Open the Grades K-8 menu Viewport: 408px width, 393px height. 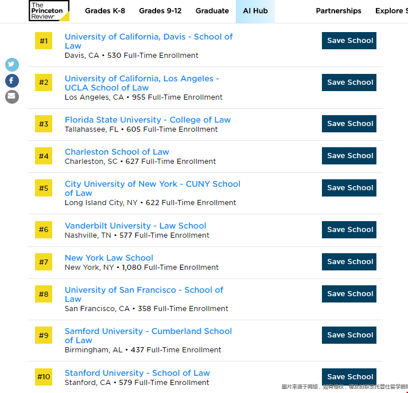[105, 11]
